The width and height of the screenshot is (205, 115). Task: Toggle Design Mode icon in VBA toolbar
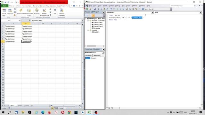pyautogui.click(x=127, y=9)
